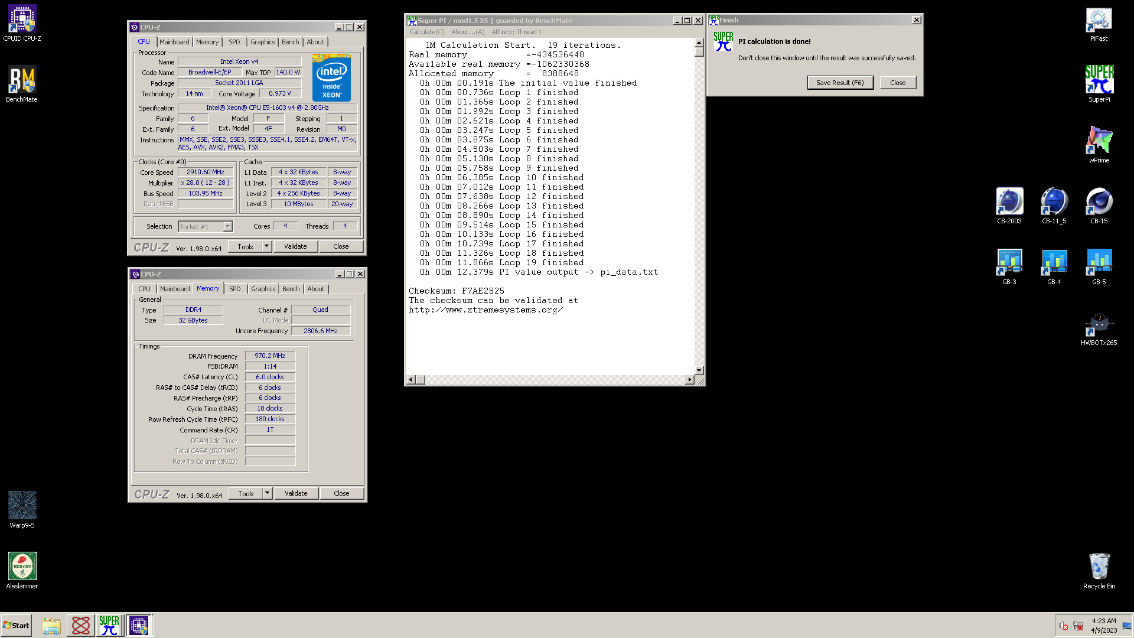
Task: Switch to SPD tab in upper CPU-Z
Action: 234,42
